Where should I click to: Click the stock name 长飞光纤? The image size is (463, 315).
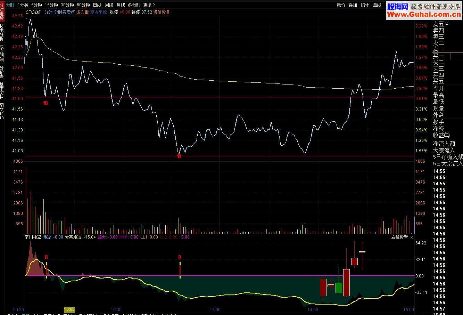pos(33,12)
